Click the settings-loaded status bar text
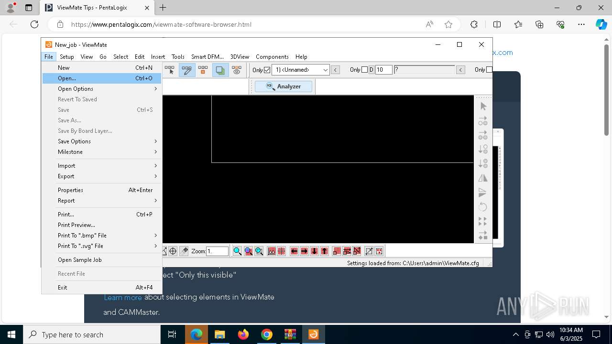Viewport: 612px width, 344px height. (x=413, y=263)
